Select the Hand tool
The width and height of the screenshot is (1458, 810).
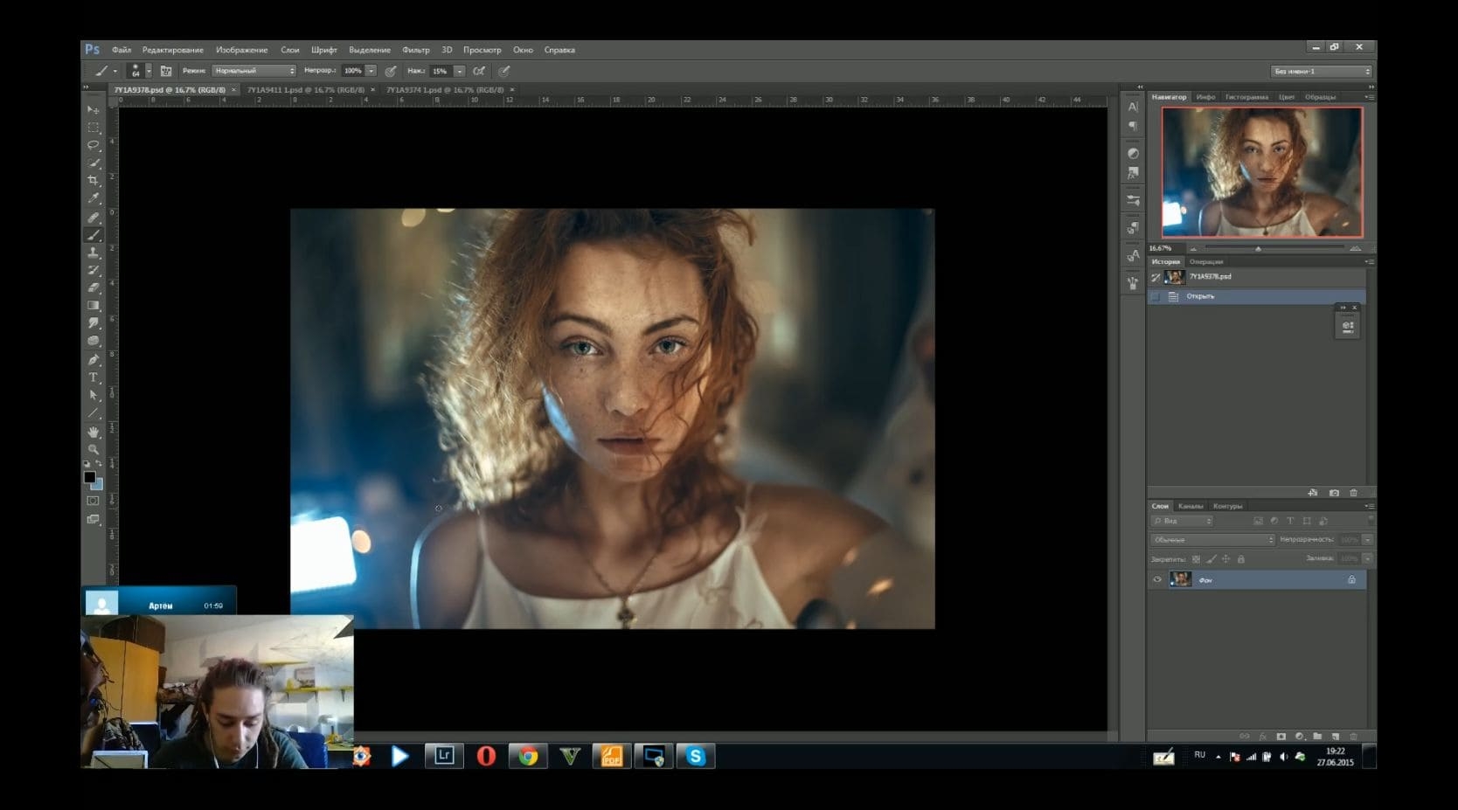(x=93, y=432)
